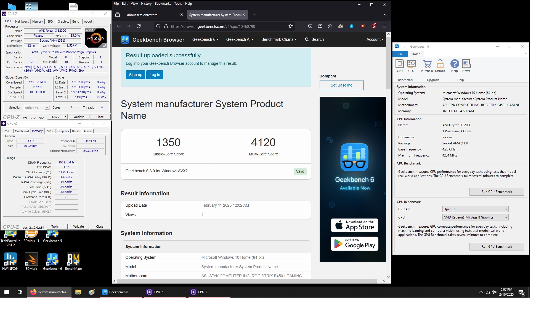Click Set Baseline button
552x310 pixels.
coord(341,85)
